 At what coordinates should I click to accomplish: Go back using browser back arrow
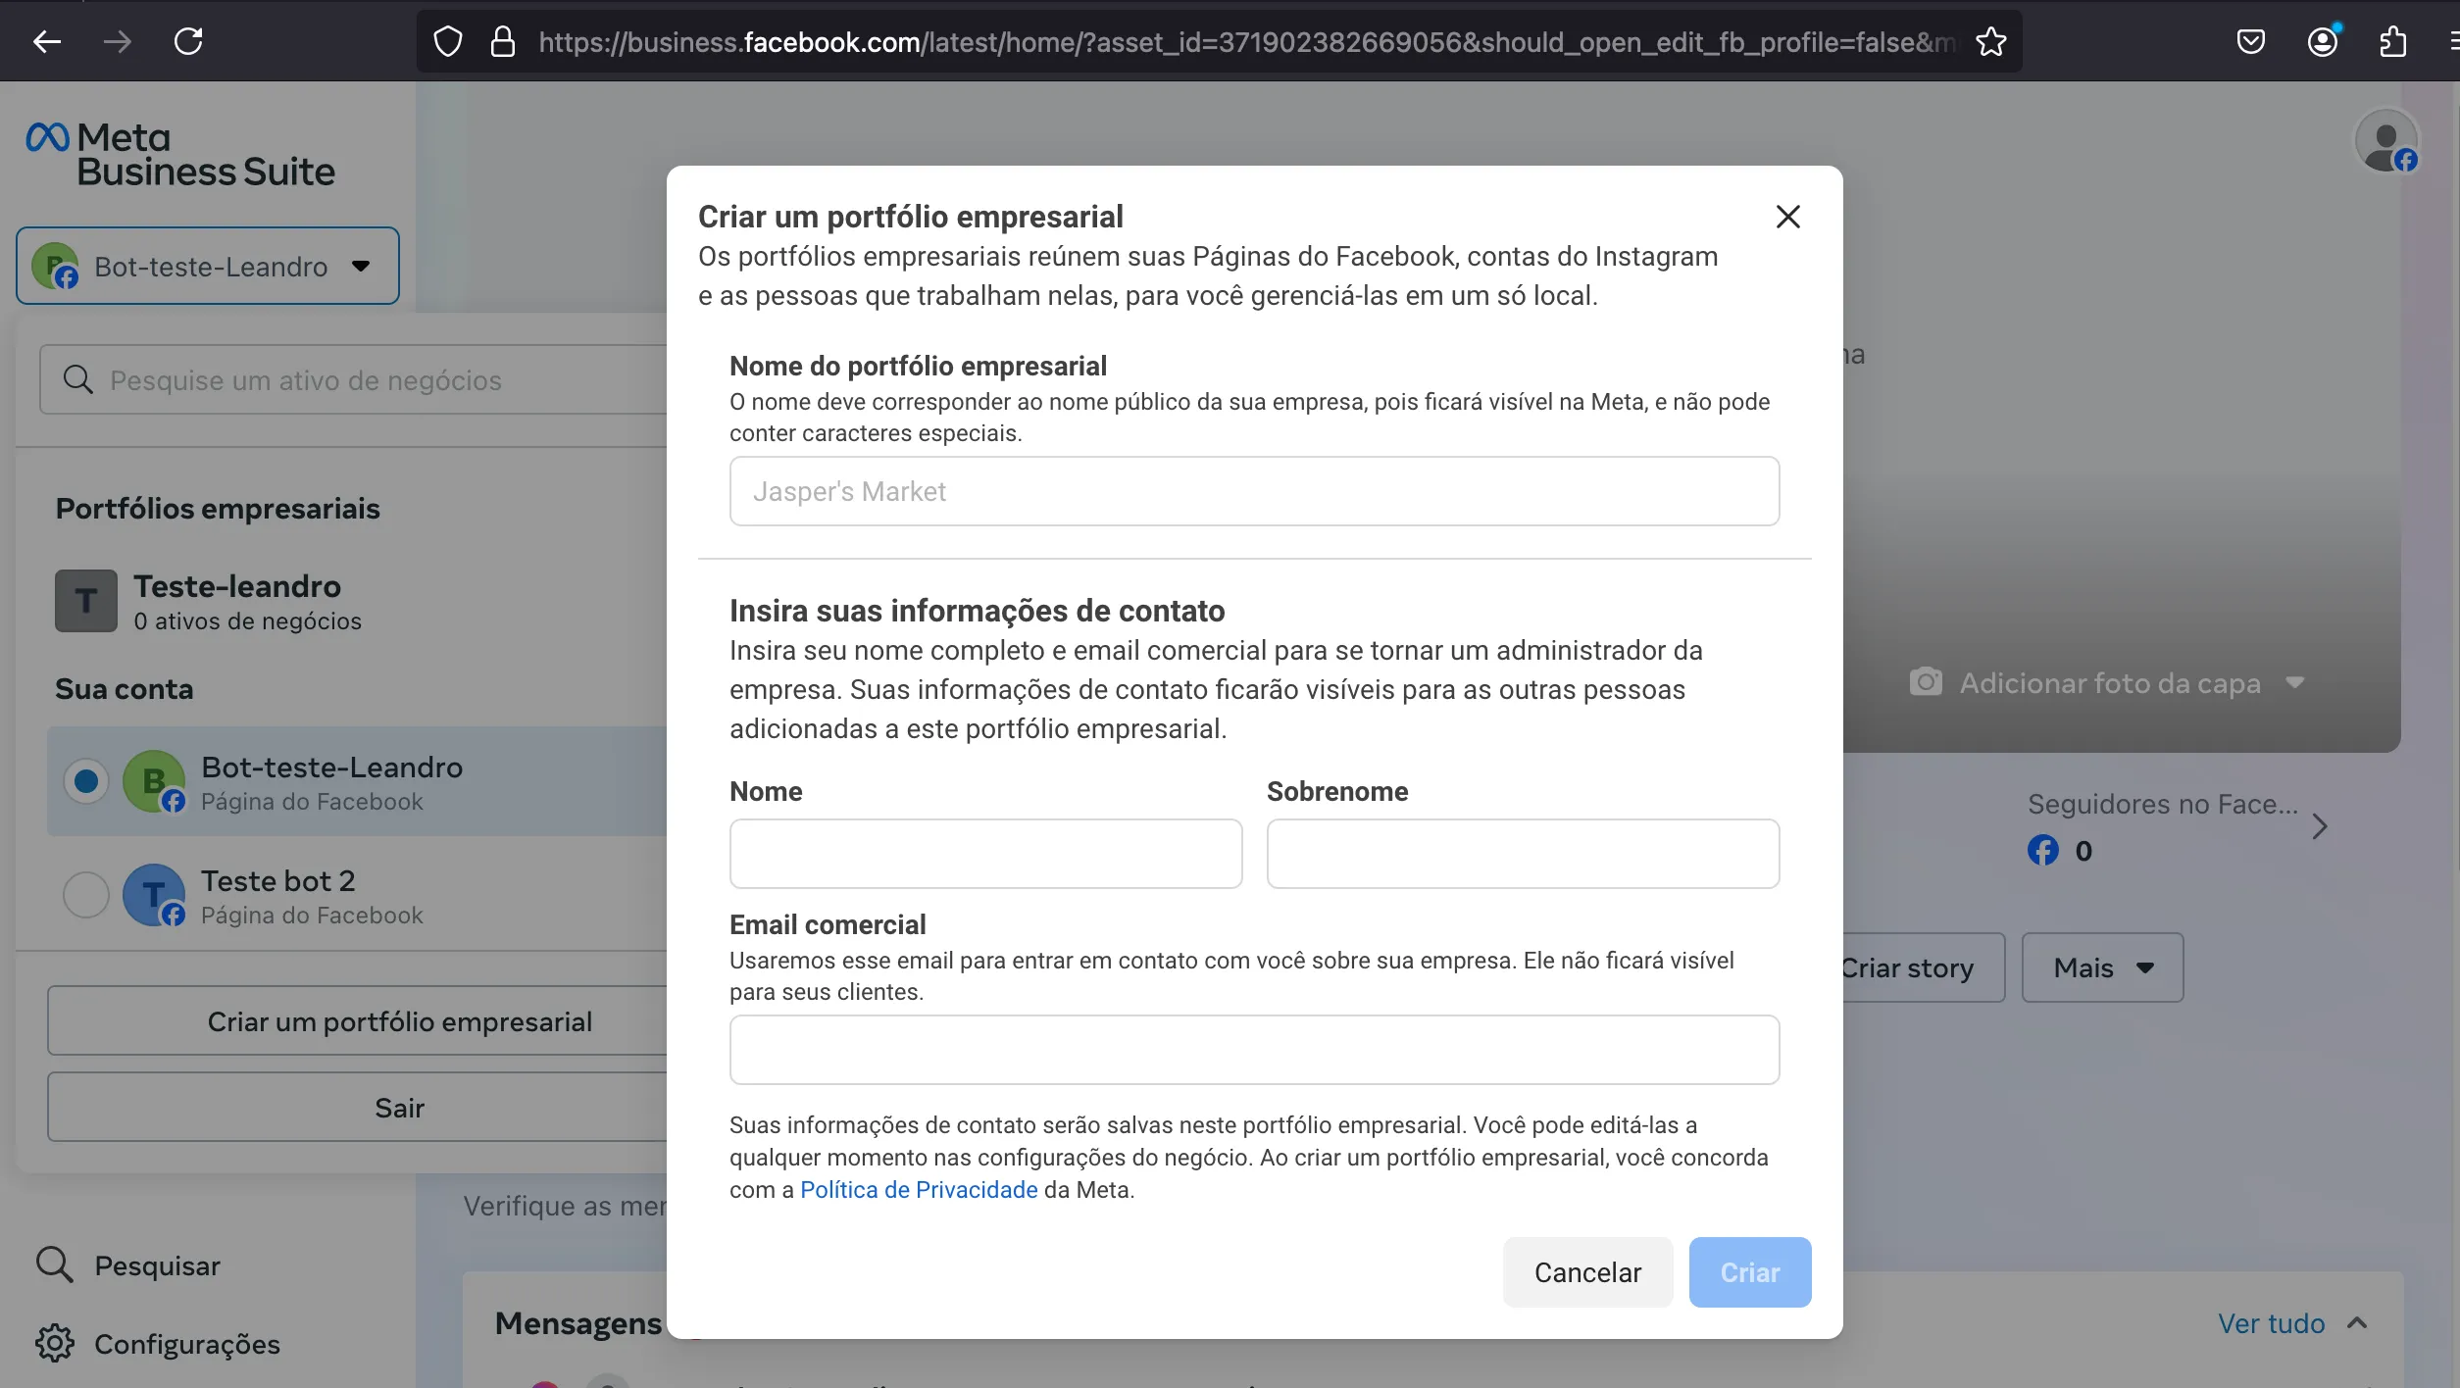pyautogui.click(x=46, y=41)
